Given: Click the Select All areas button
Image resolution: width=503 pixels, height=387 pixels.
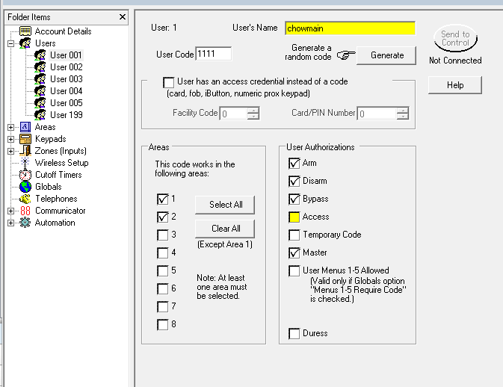Looking at the screenshot, I should click(225, 205).
